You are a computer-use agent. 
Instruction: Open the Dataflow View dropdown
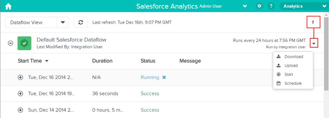[63, 22]
